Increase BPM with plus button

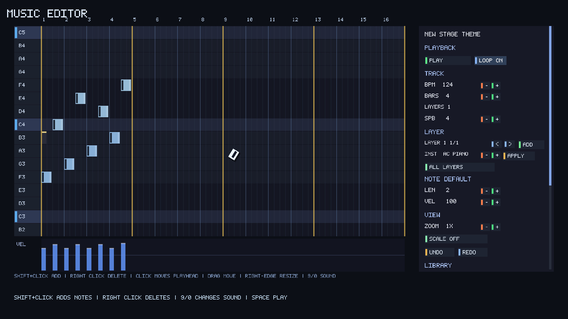point(496,86)
